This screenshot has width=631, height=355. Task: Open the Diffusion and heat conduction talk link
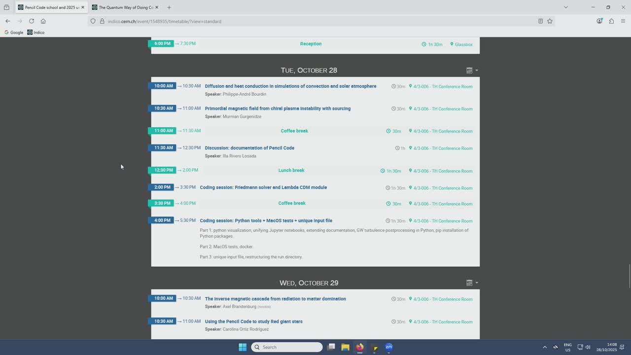coord(290,86)
